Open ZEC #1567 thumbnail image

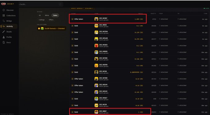(96, 99)
